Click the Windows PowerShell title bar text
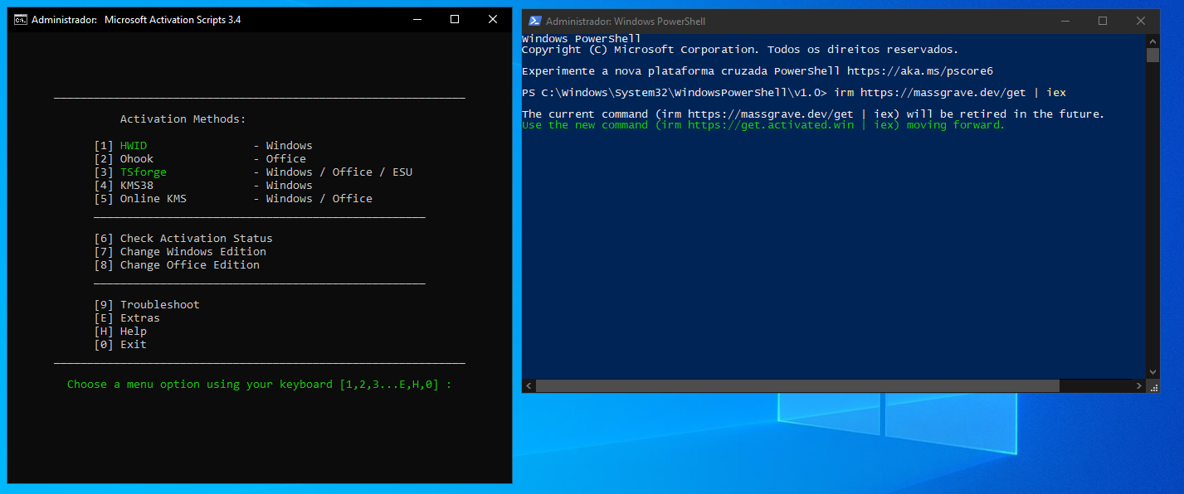Screen dimensions: 1184x494 [x=626, y=21]
